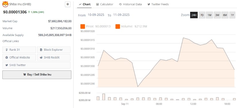This screenshot has width=237, height=108.
Task: Click the 06:00 x-axis label
Action: pos(159,104)
